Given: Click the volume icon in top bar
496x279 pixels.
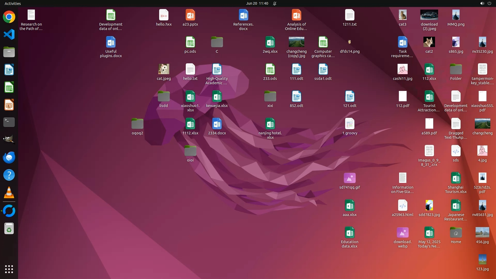Looking at the screenshot, I should (x=482, y=3).
